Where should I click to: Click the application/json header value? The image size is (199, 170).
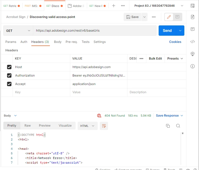pyautogui.click(x=84, y=84)
